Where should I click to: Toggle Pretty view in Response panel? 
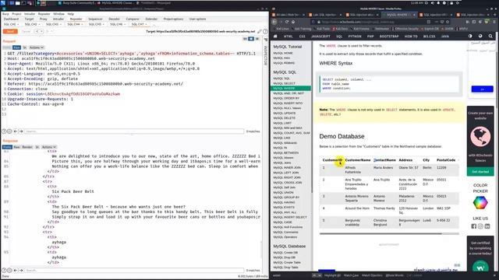coord(7,147)
